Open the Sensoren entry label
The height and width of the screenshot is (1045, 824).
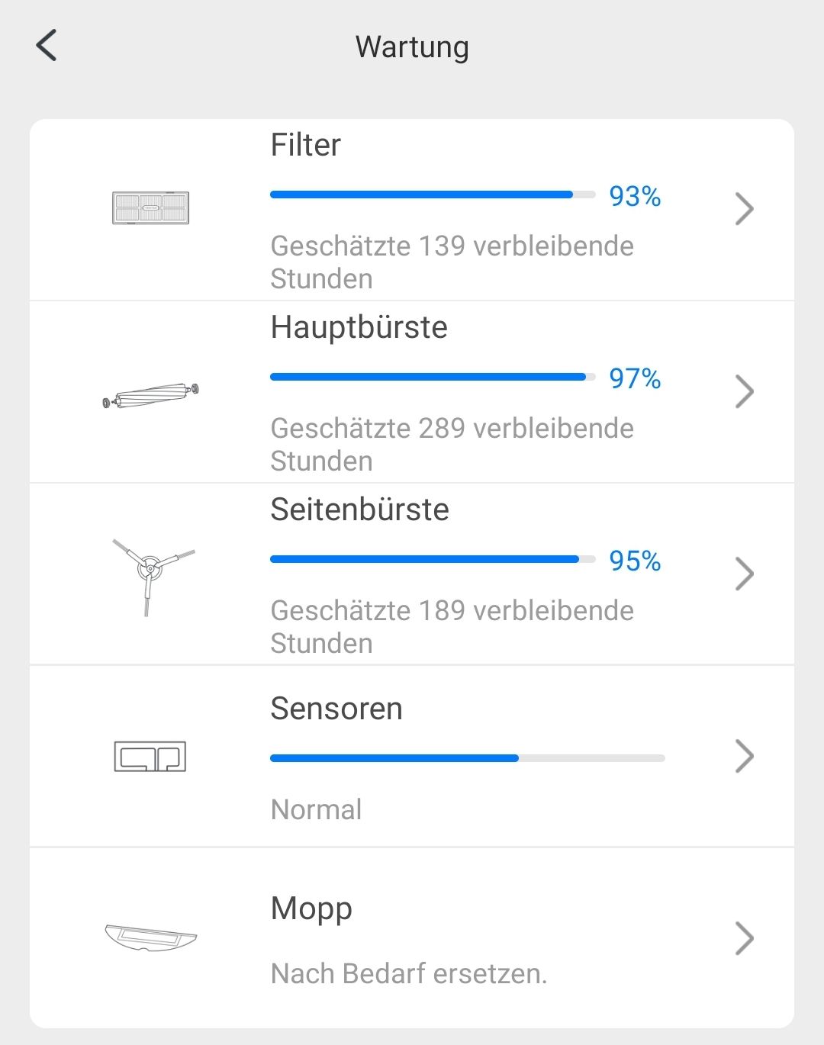click(336, 709)
